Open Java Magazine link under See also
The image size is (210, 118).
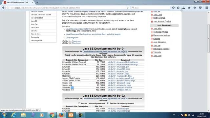click(72, 38)
